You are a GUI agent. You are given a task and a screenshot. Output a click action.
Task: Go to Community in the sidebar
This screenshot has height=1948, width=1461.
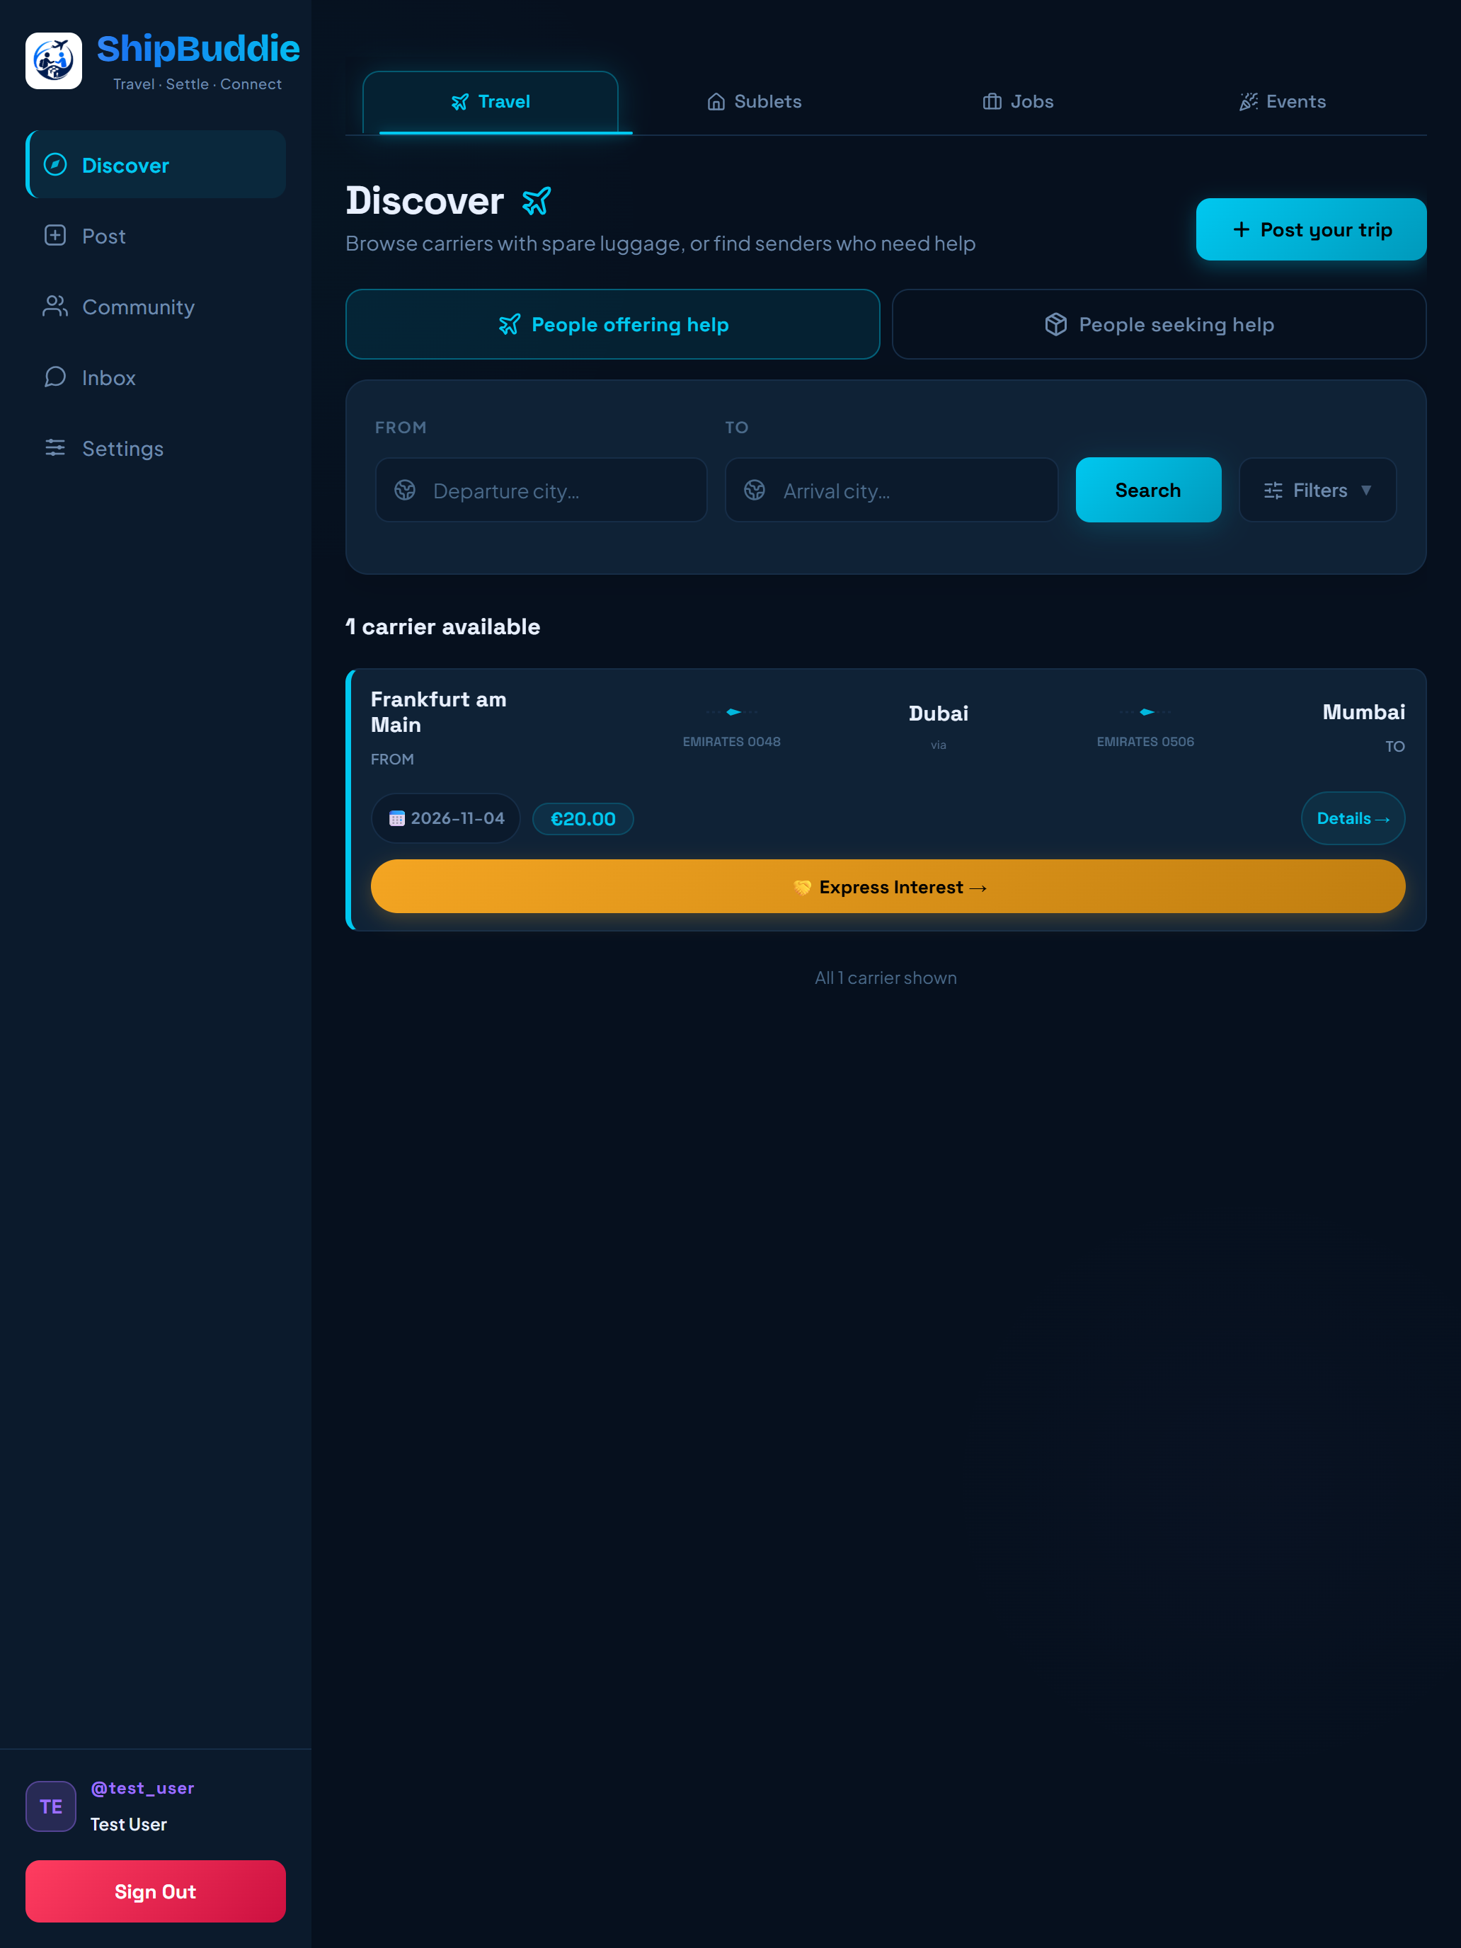coord(156,306)
